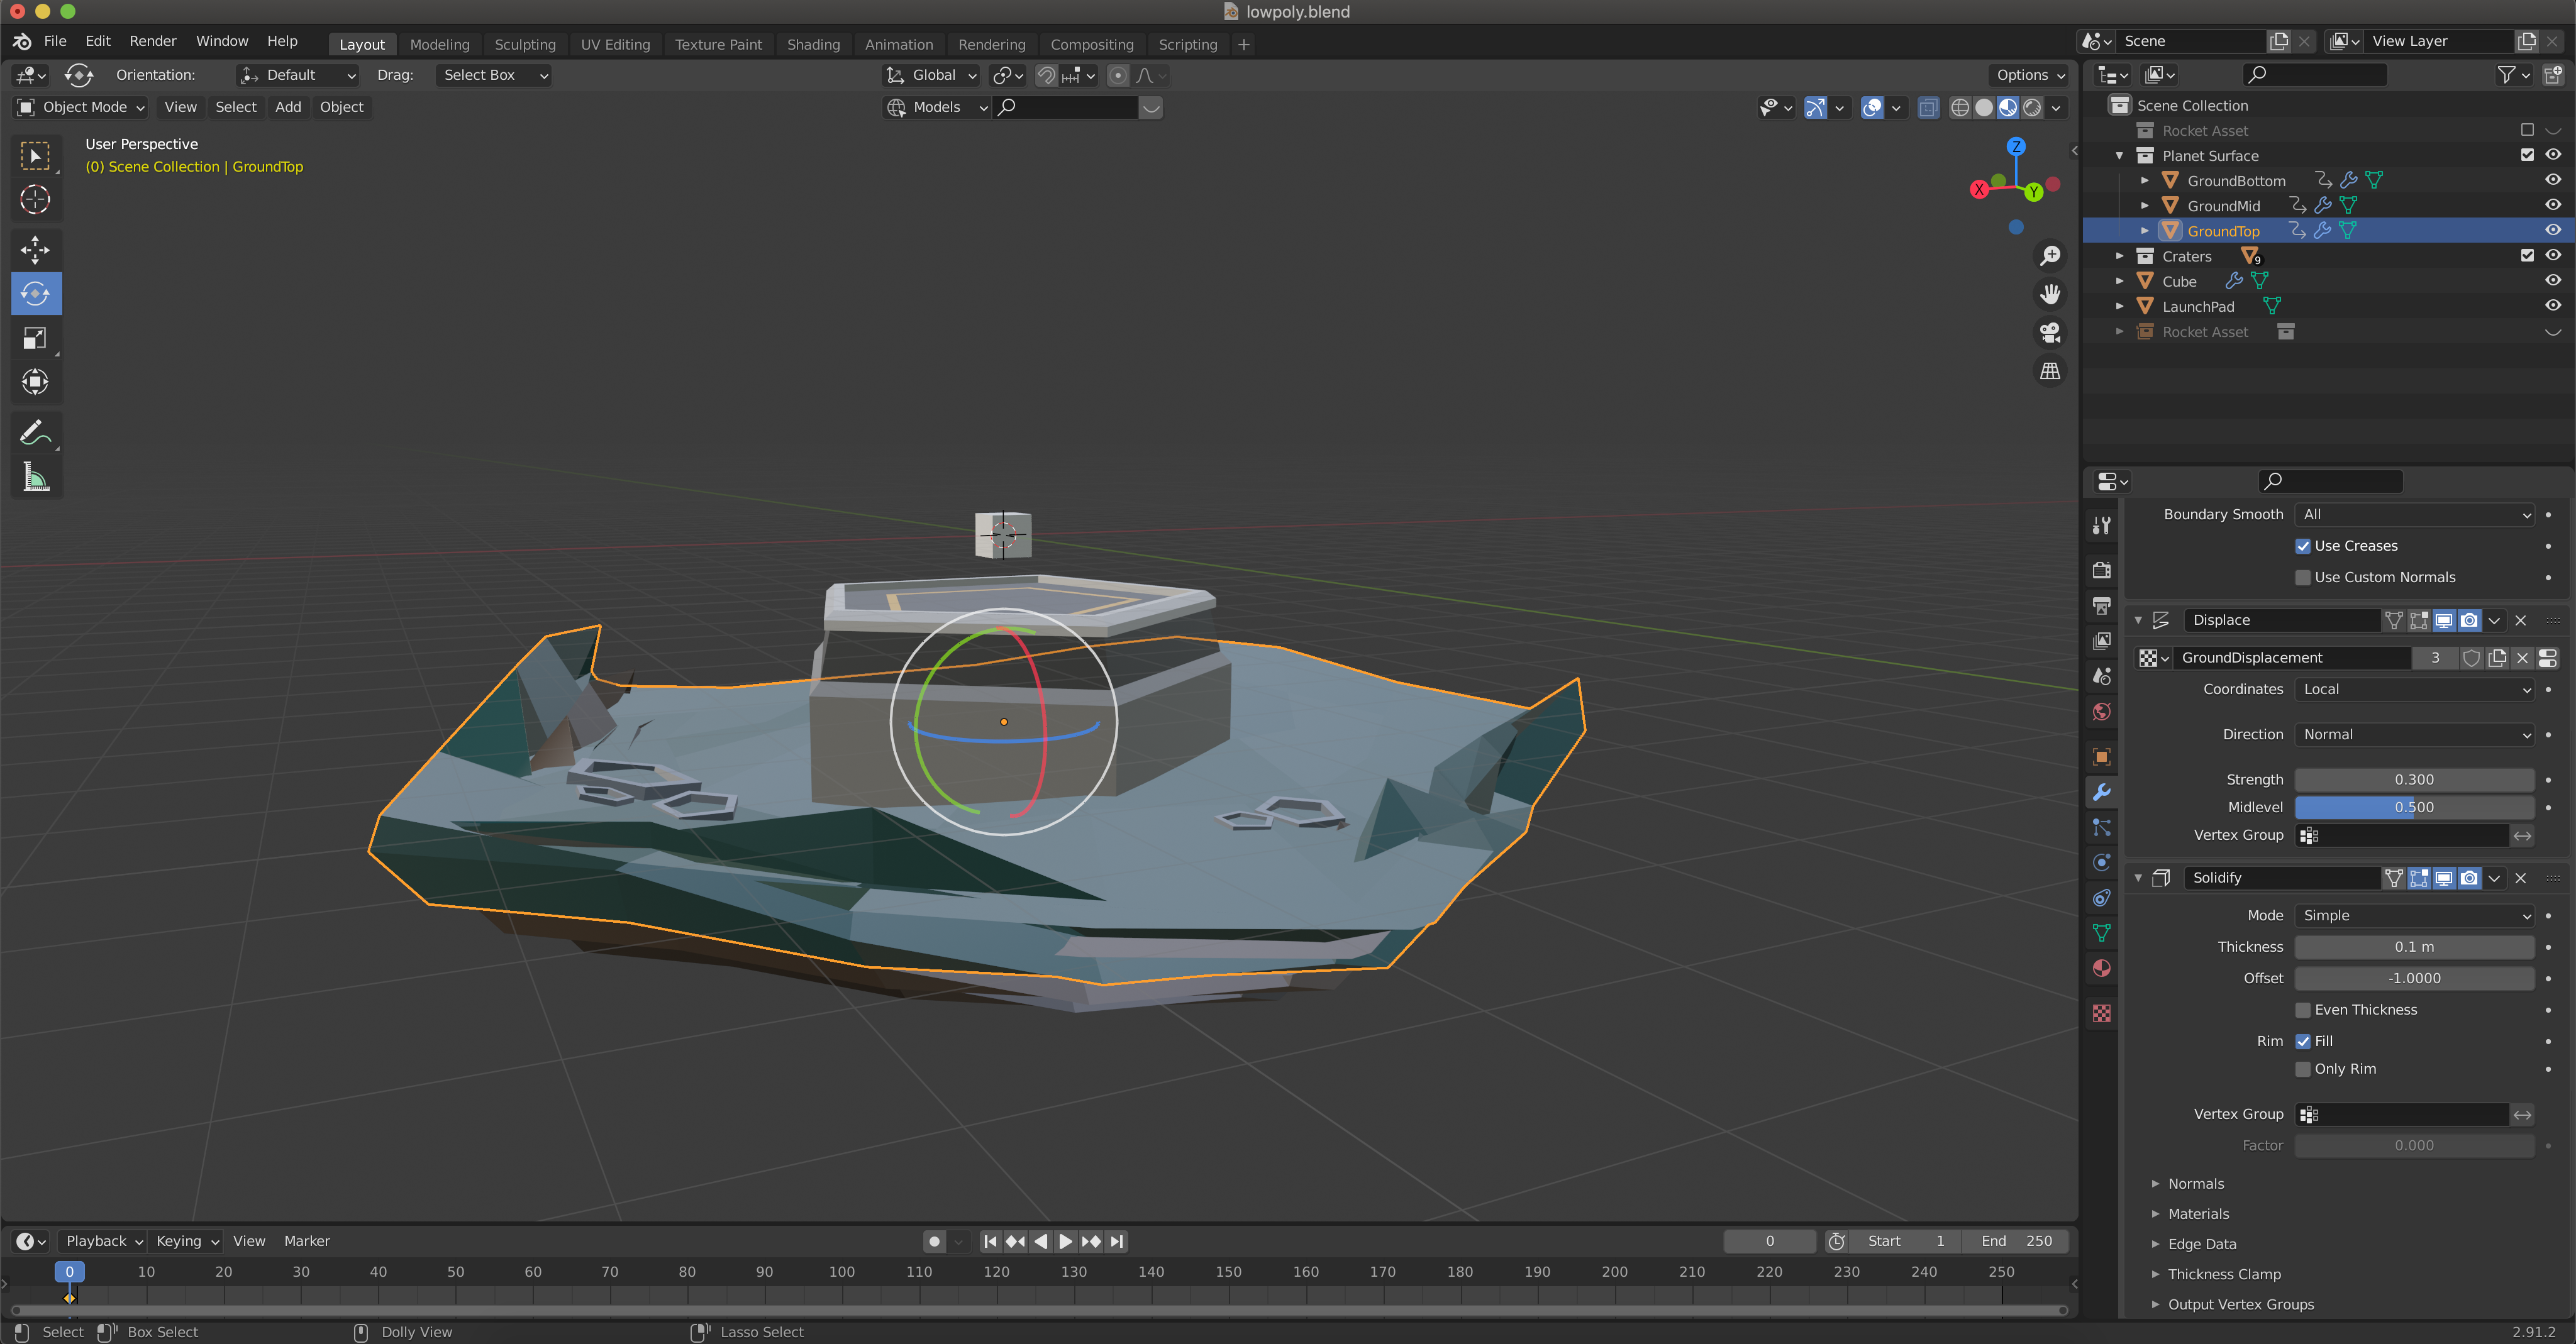Toggle the camera view icon
Screen dimensions: 2576x1344
[2050, 333]
